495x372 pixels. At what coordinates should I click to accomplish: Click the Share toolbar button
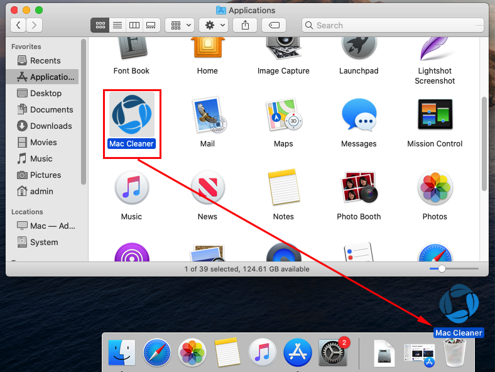(x=245, y=25)
